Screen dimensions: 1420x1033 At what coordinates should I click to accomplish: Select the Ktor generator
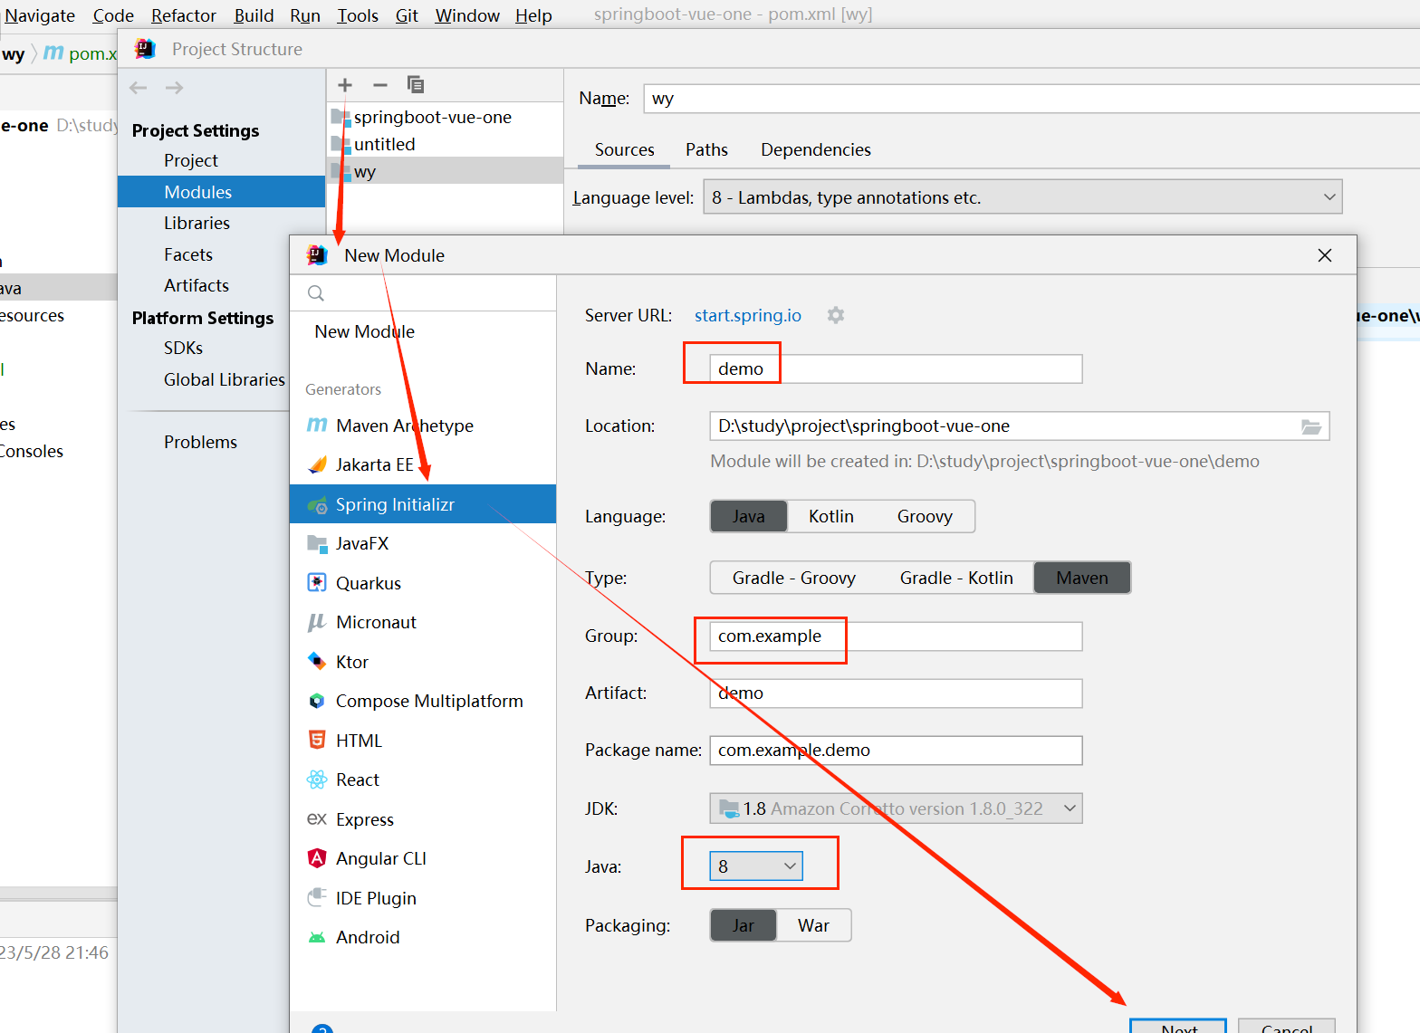(x=423, y=662)
